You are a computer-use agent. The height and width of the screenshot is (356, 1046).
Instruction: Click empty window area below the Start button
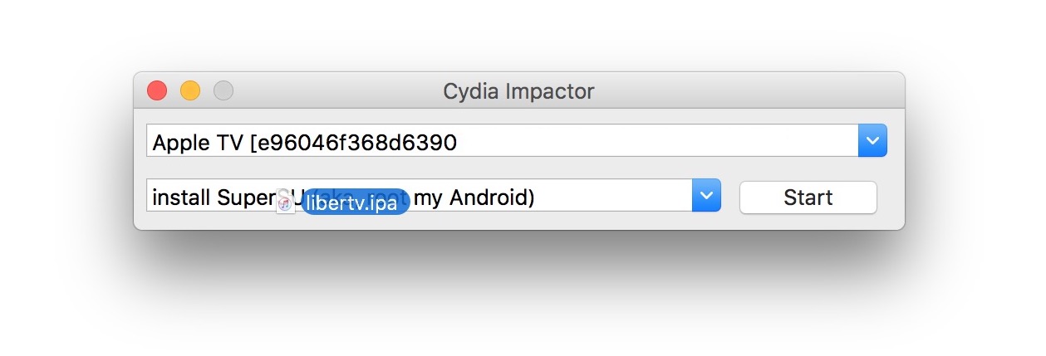[x=808, y=222]
